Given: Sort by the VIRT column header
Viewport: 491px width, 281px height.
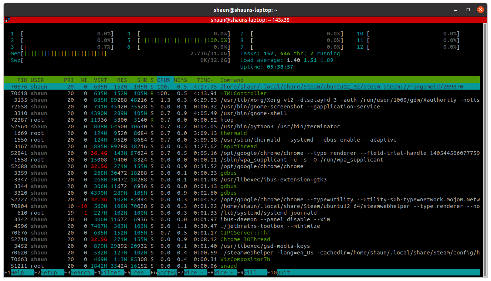Looking at the screenshot, I should point(100,80).
